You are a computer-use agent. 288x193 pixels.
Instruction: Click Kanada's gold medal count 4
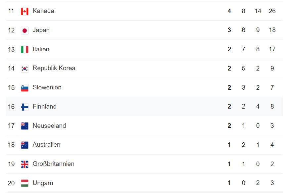(229, 11)
